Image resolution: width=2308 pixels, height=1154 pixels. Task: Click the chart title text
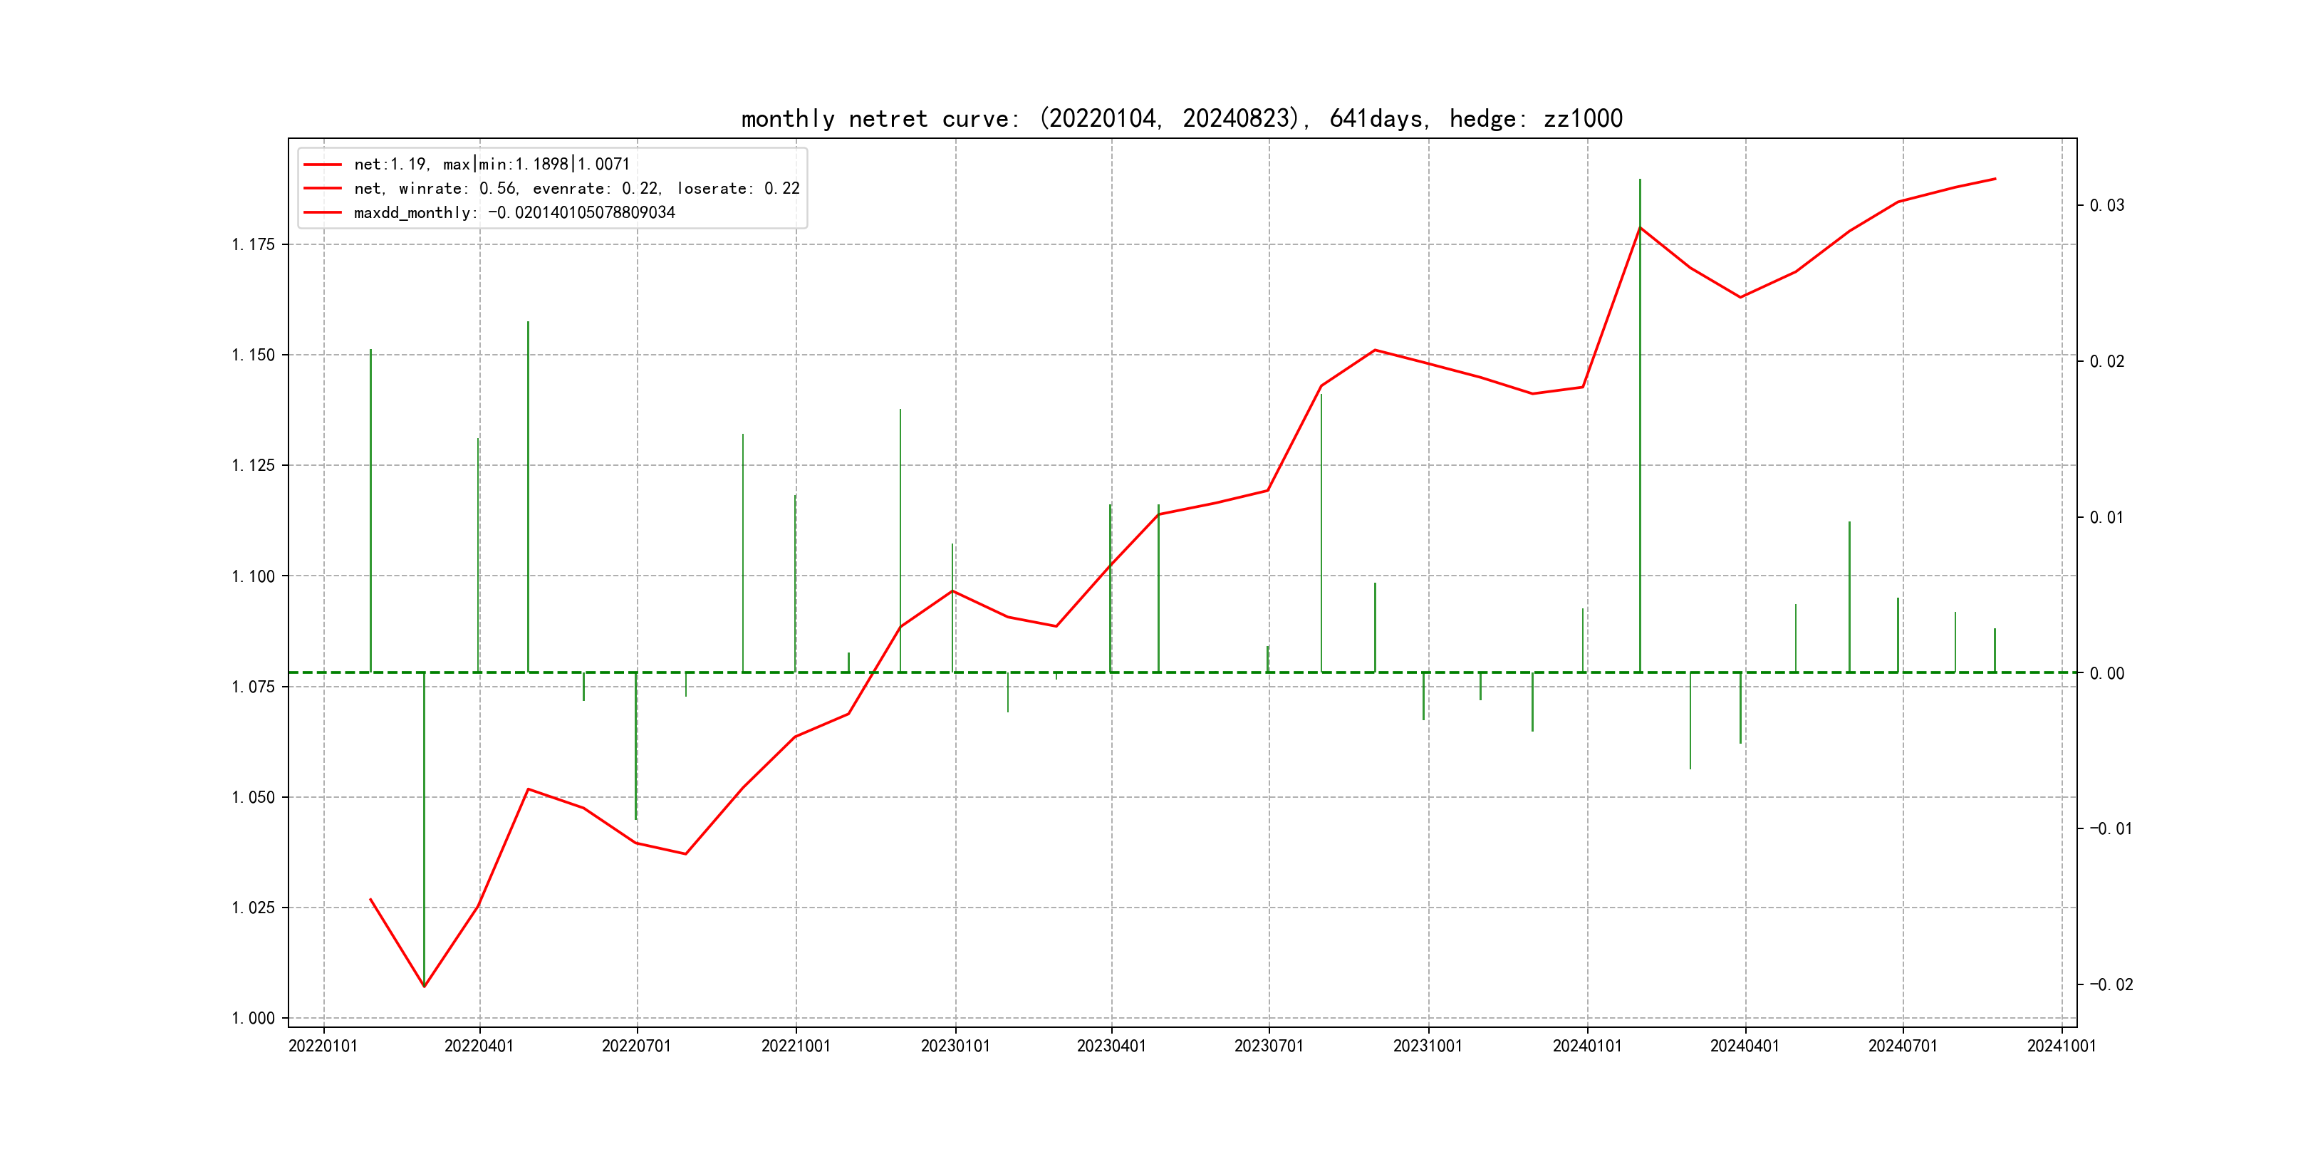1182,118
